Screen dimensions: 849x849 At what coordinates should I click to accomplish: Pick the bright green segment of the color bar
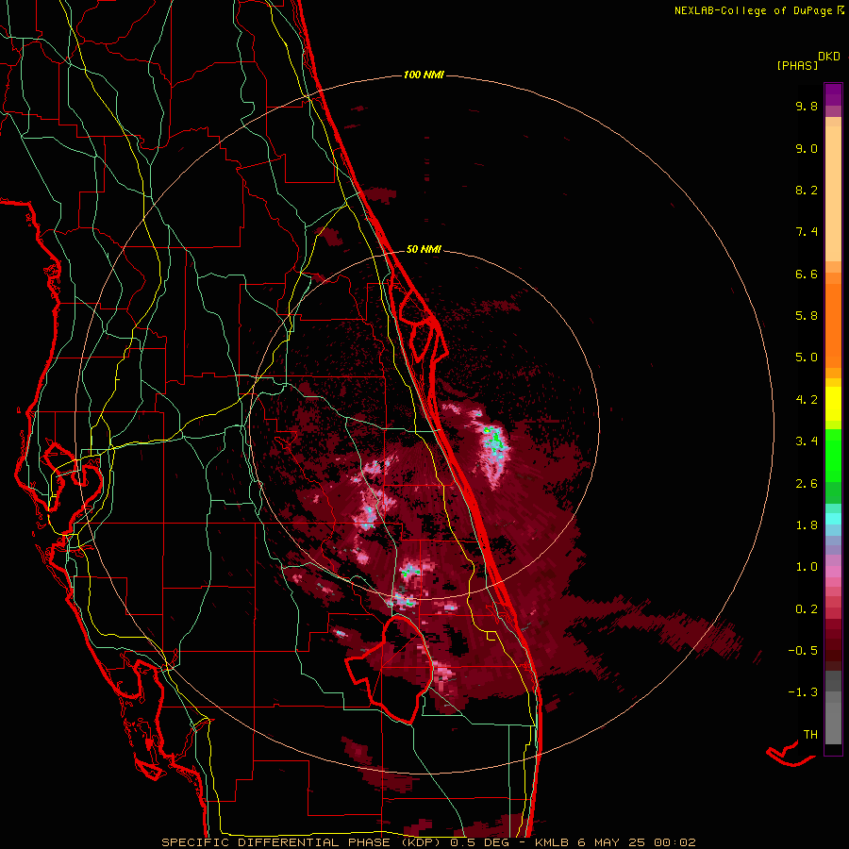tap(833, 455)
